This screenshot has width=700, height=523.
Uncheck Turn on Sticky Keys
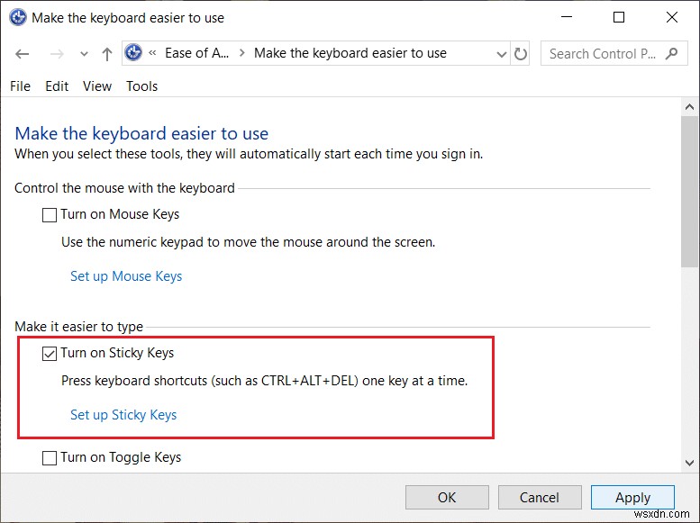[x=50, y=354]
